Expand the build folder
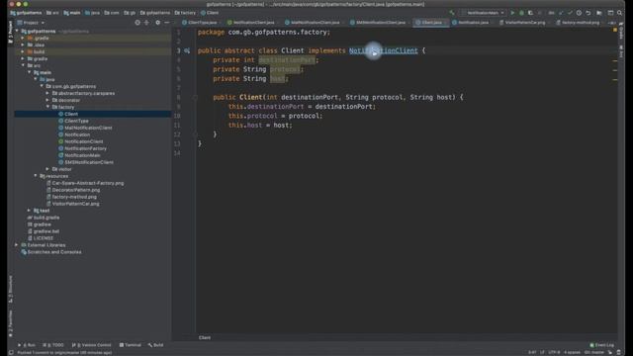Screen dimensions: 633x356 [x=23, y=51]
